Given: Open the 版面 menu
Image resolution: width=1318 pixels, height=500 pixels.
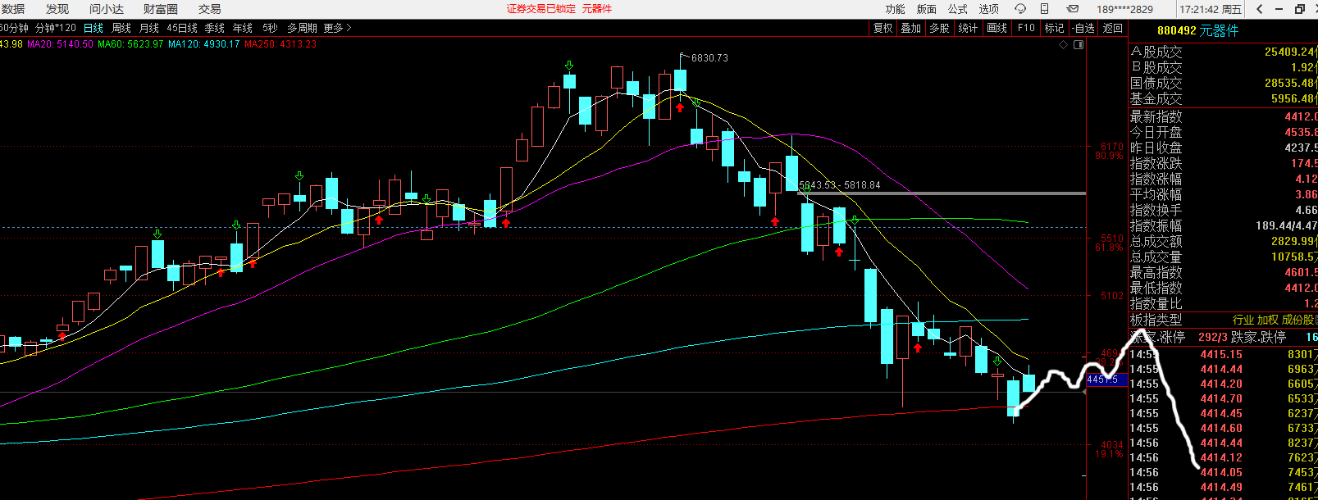Looking at the screenshot, I should coord(927,9).
